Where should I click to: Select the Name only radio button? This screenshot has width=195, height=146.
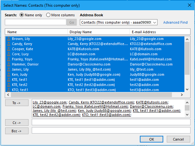(22, 15)
